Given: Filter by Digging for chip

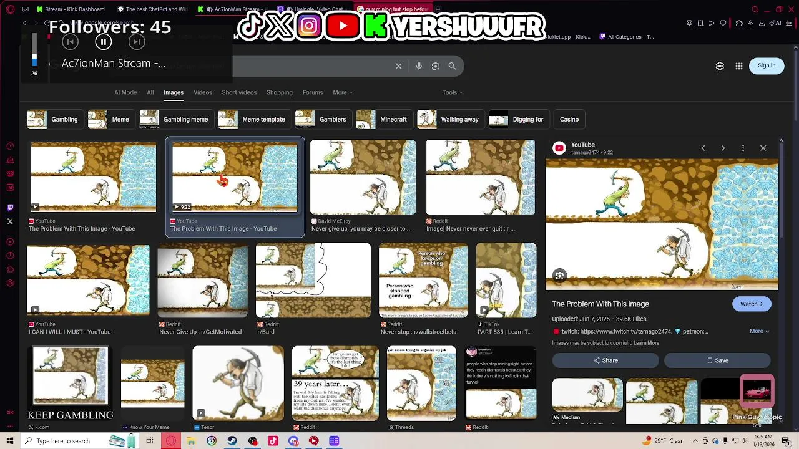Looking at the screenshot, I should pos(518,119).
